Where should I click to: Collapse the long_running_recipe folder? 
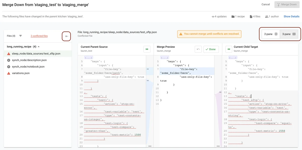click(x=39, y=47)
